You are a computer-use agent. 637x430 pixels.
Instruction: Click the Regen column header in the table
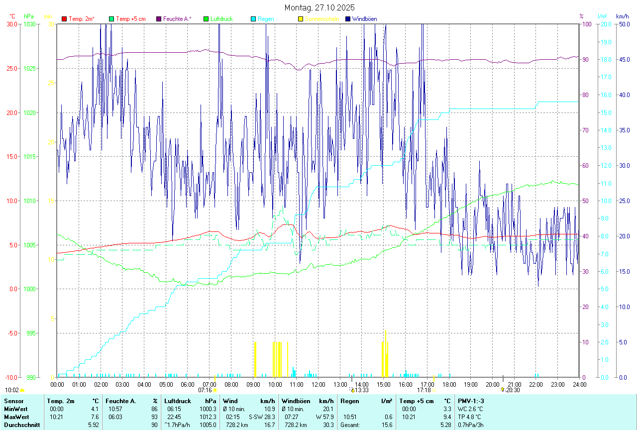[349, 401]
